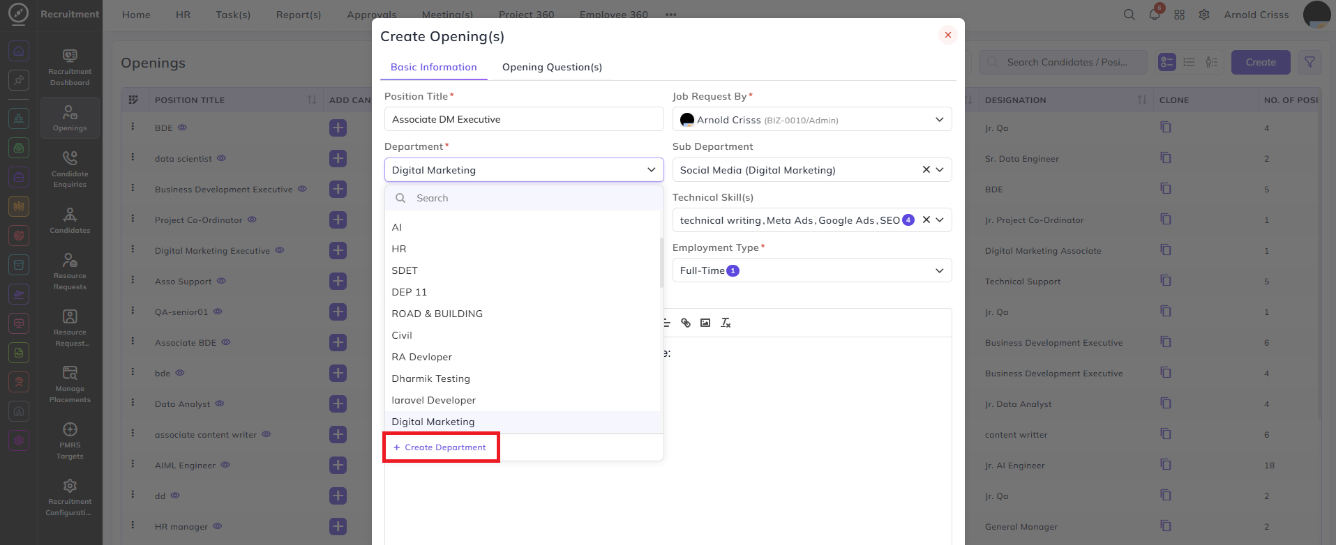Toggle visibility eye for BDE opening

tap(182, 128)
